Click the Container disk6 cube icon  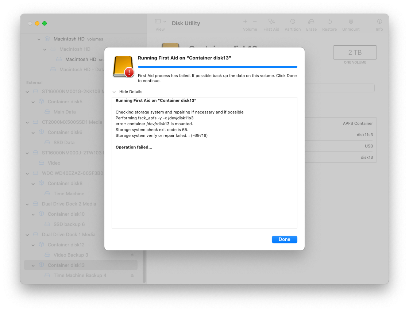pos(42,132)
